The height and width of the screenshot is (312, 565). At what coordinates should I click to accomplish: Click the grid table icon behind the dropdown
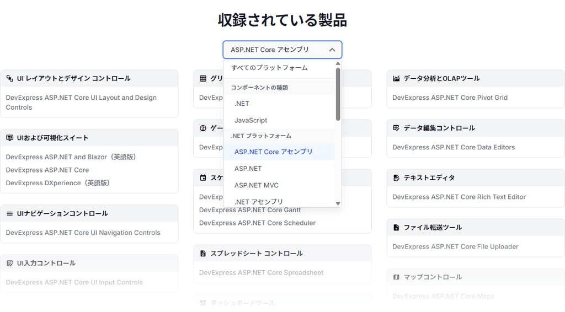203,78
